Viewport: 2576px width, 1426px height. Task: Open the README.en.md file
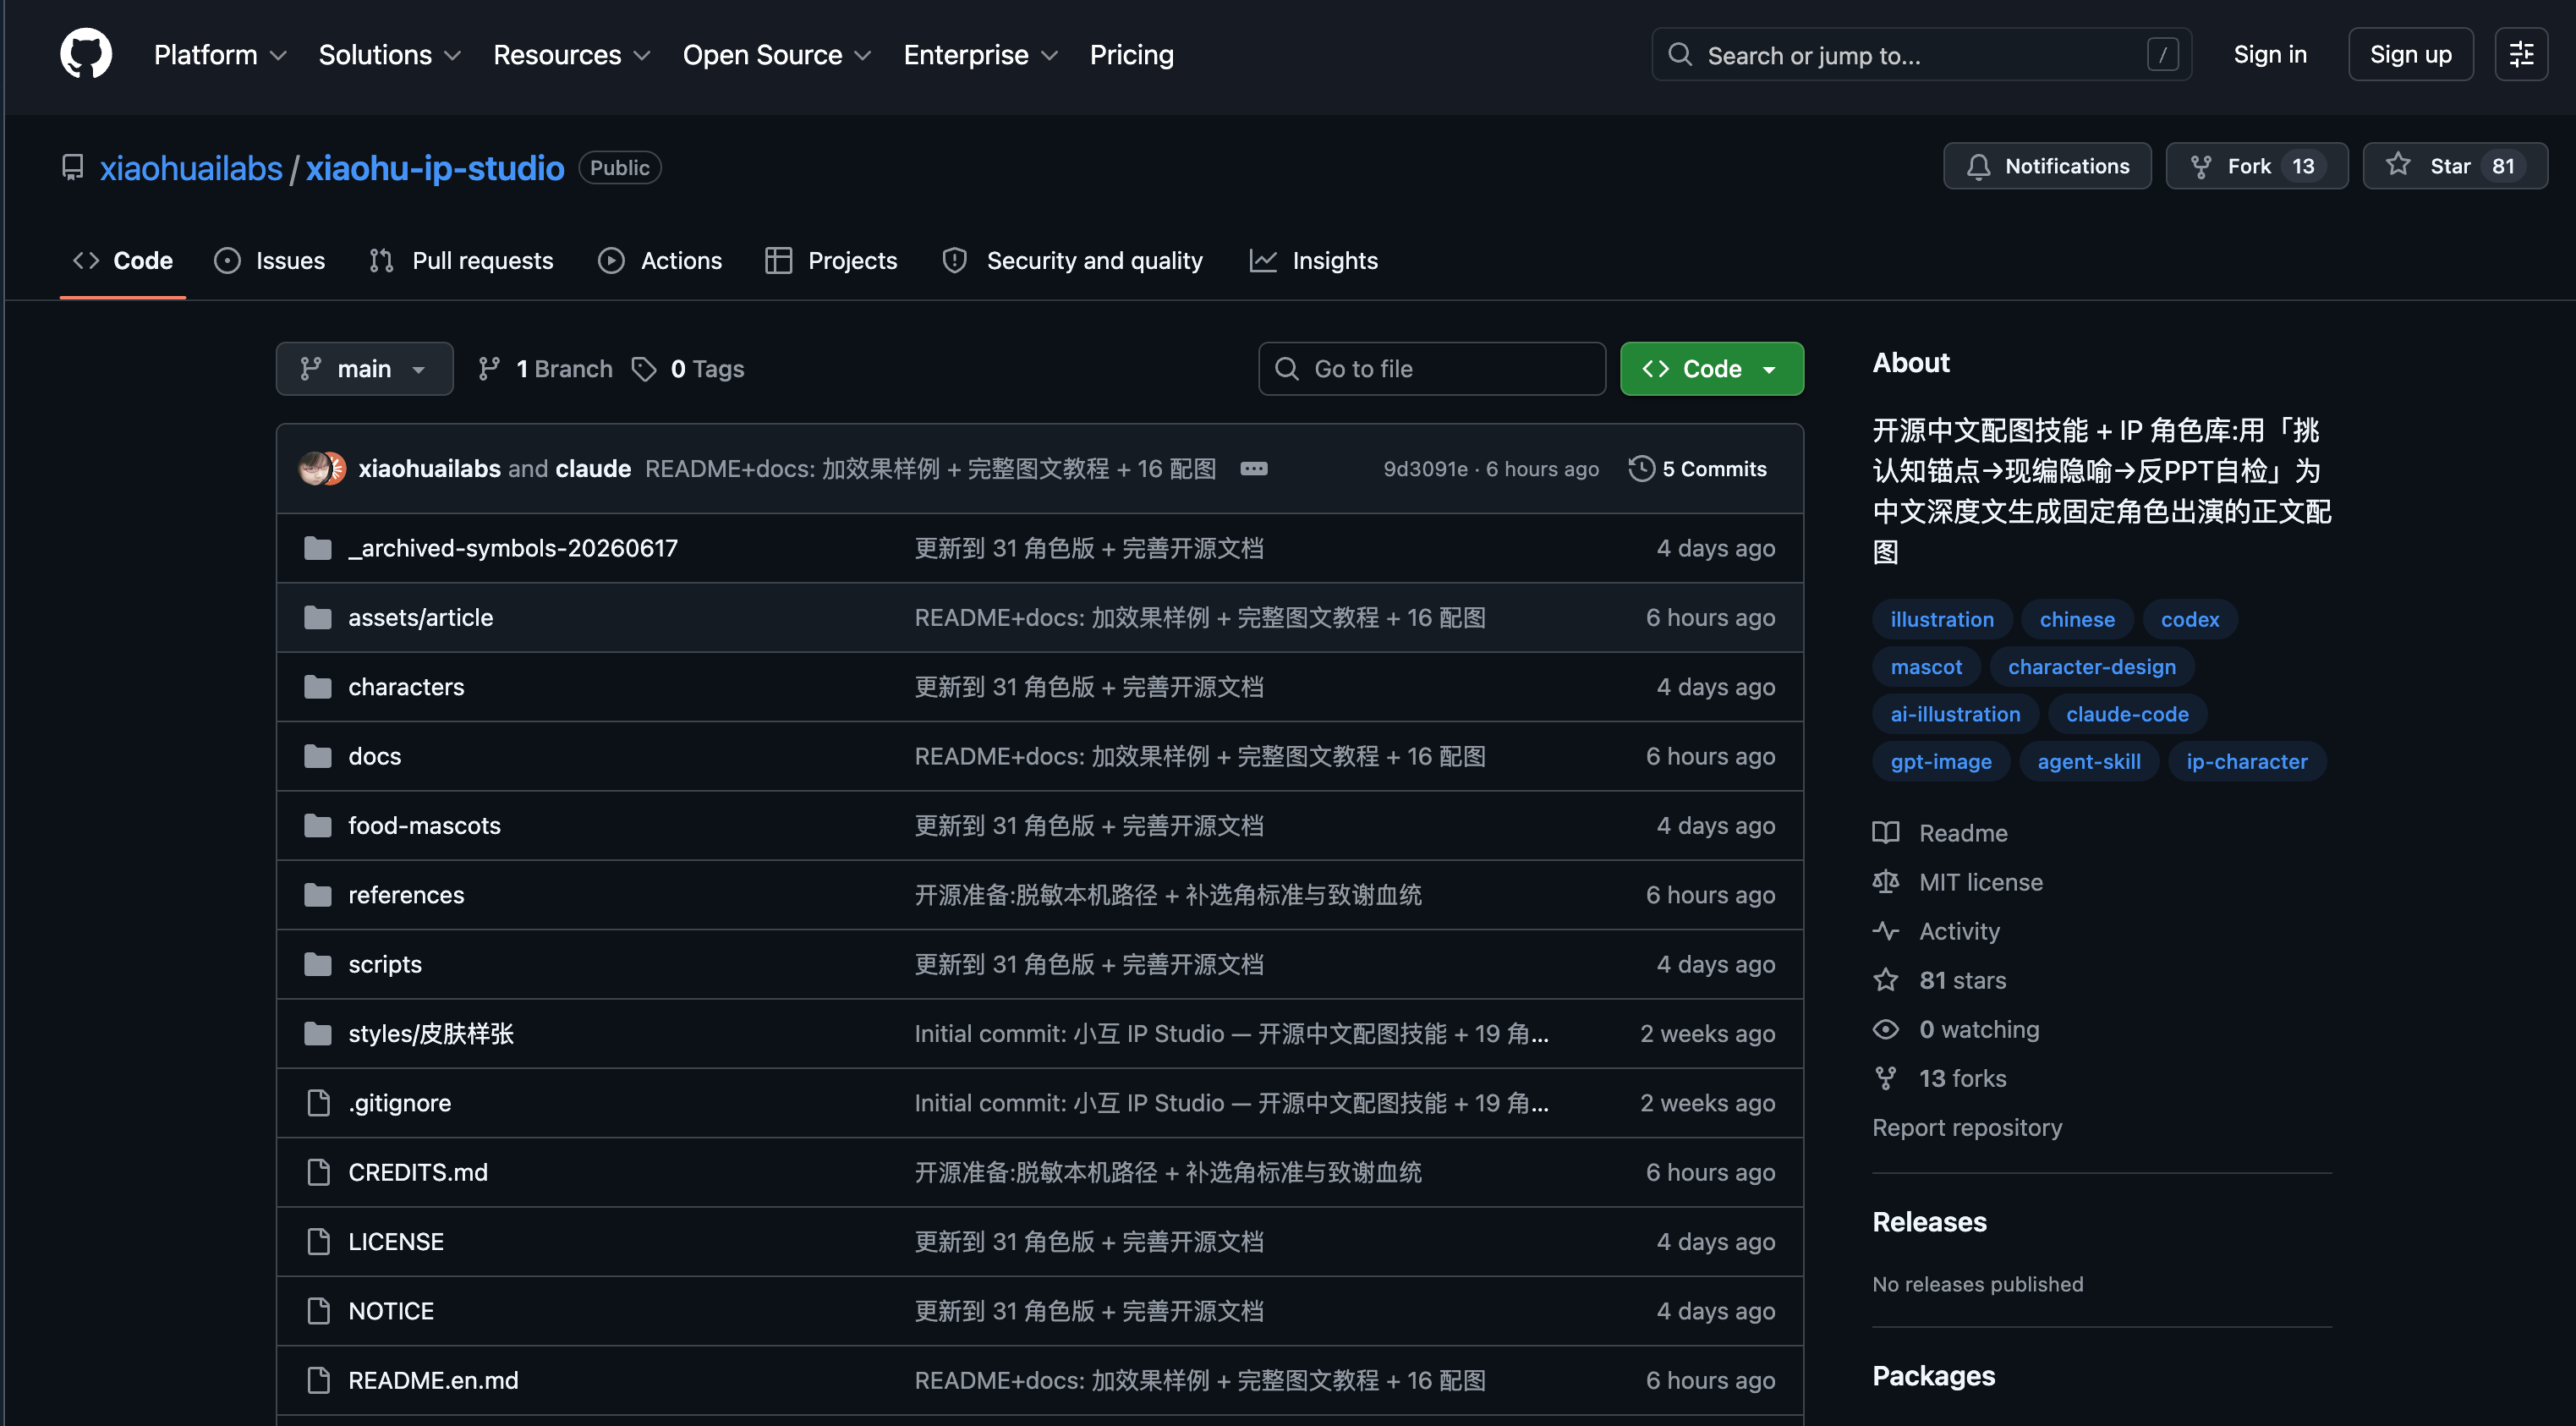tap(433, 1380)
